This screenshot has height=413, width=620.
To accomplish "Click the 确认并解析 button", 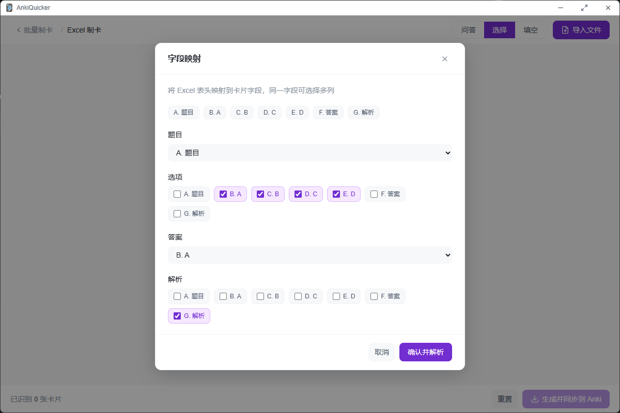I will click(426, 352).
